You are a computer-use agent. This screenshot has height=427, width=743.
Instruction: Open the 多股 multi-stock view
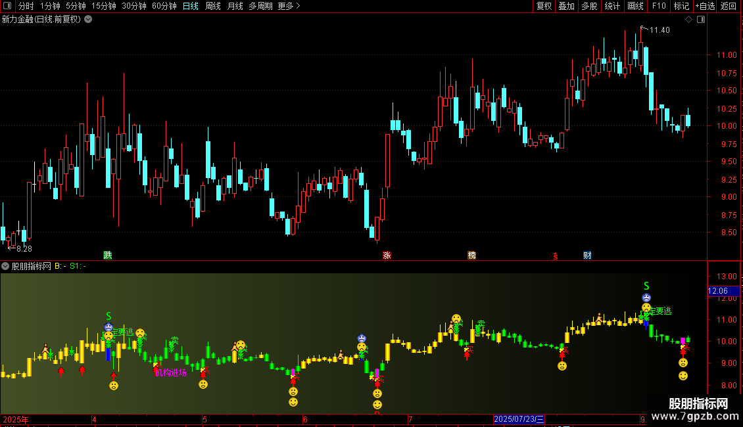pyautogui.click(x=589, y=6)
